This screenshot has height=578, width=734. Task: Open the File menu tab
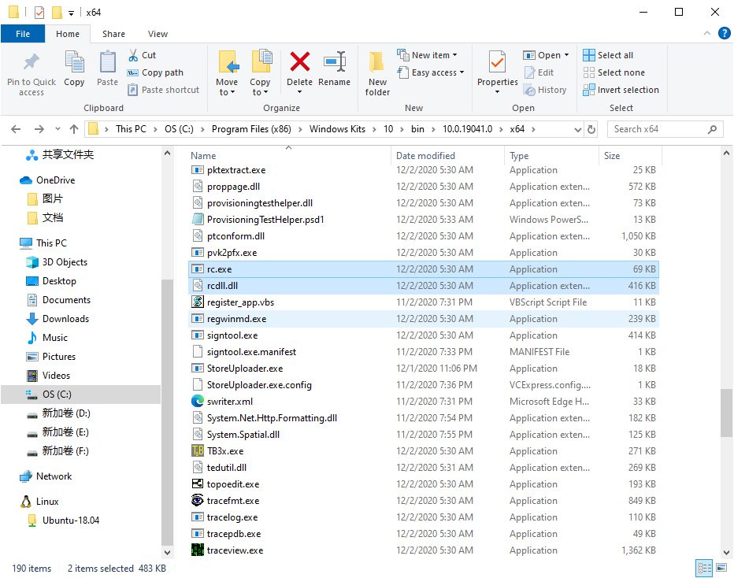pyautogui.click(x=23, y=34)
